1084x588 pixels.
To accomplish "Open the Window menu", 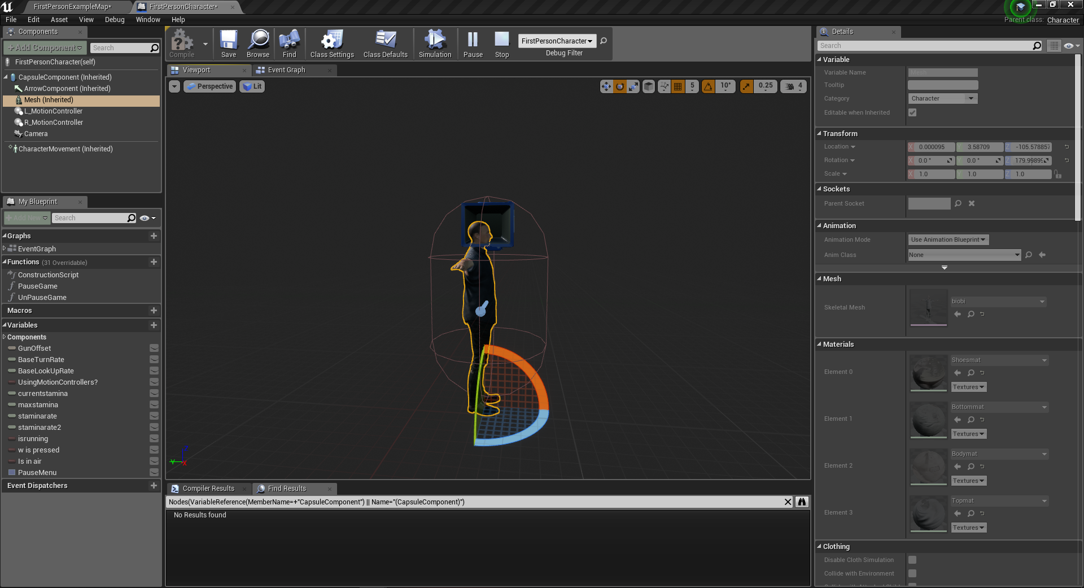I will (148, 19).
